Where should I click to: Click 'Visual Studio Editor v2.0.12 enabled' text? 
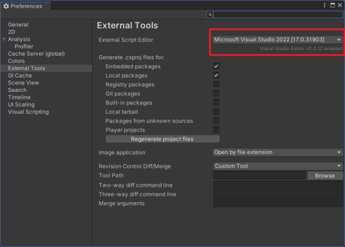pos(301,49)
